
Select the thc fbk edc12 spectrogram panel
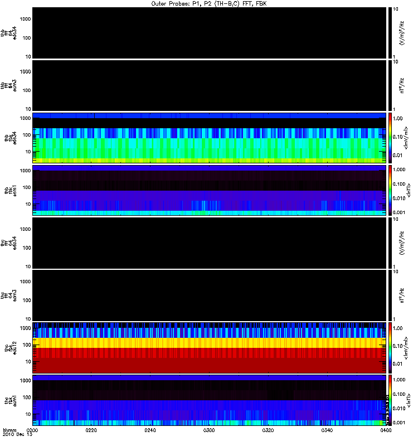pyautogui.click(x=209, y=348)
